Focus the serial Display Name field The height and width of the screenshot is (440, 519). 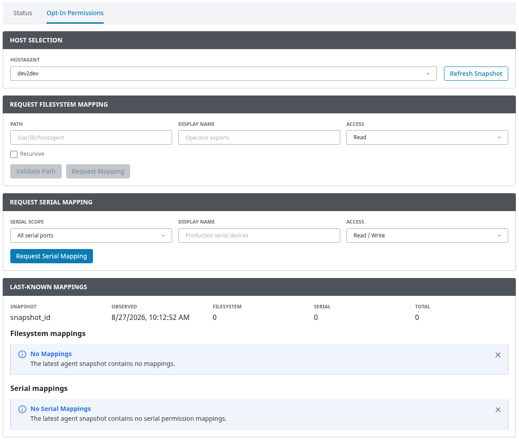point(259,236)
